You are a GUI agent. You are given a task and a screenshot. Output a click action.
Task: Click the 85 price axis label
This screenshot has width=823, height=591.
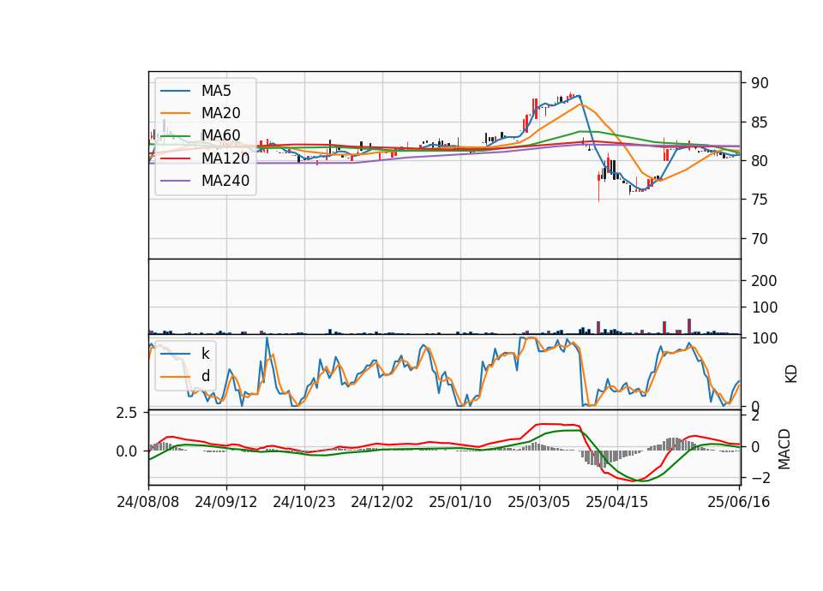pos(760,122)
